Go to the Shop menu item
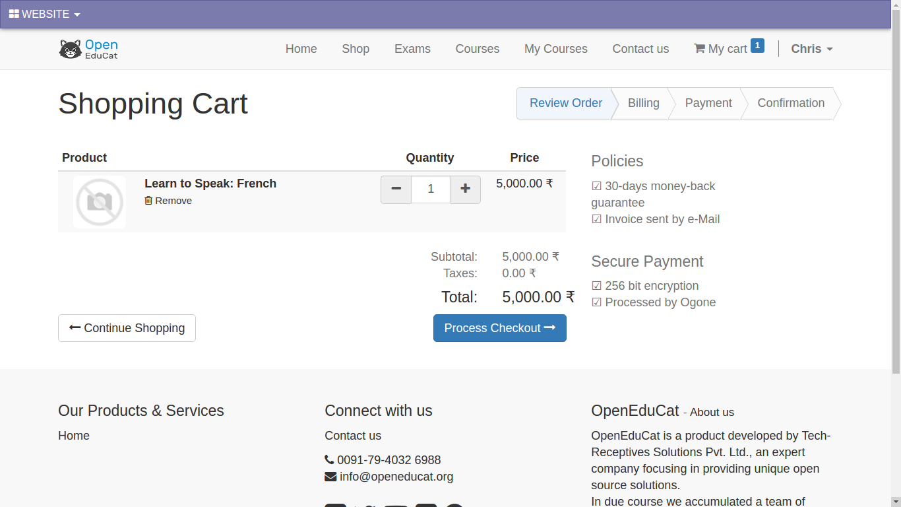This screenshot has width=901, height=507. pos(356,49)
